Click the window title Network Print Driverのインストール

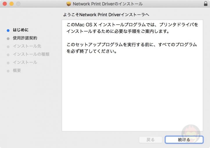[108, 4]
